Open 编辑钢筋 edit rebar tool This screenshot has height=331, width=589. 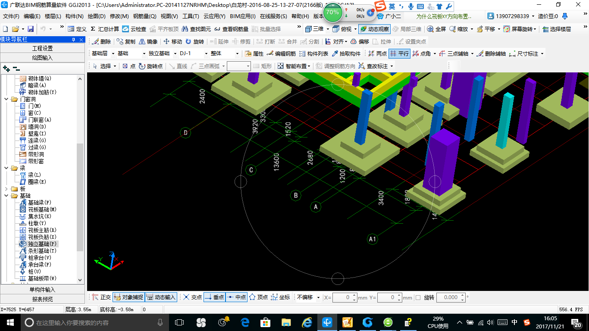pyautogui.click(x=281, y=53)
